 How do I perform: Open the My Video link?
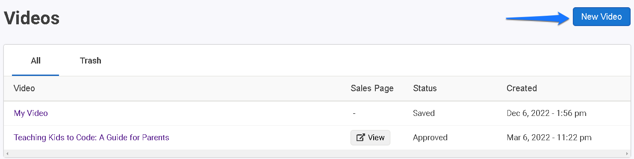31,113
